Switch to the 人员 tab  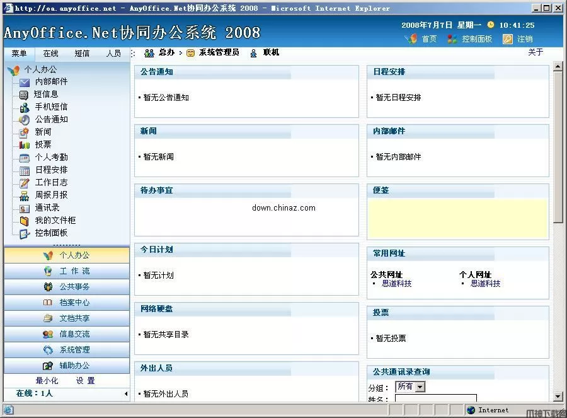pyautogui.click(x=113, y=53)
